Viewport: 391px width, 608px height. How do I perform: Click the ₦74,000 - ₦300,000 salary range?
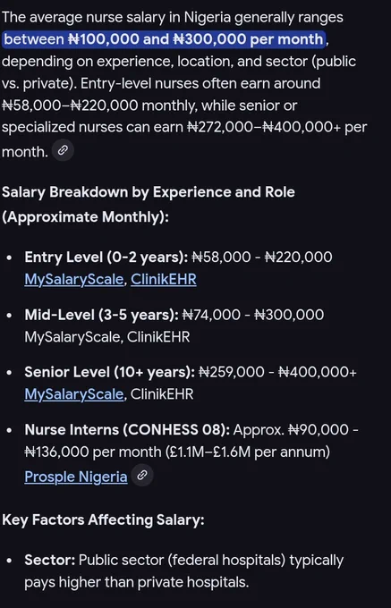pyautogui.click(x=253, y=314)
